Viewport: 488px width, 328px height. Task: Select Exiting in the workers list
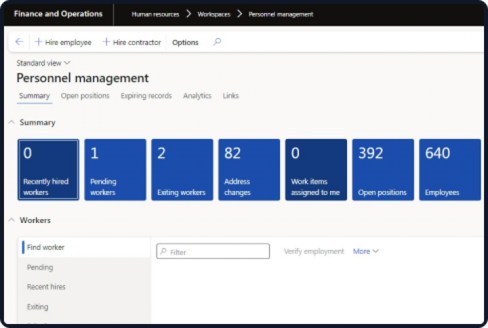(x=85, y=307)
